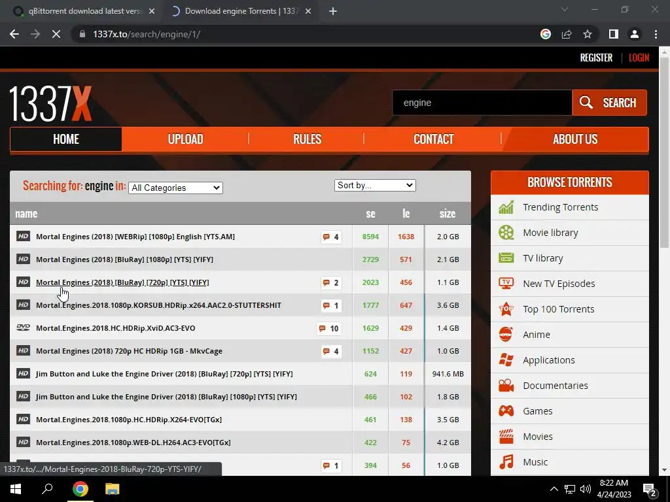Open Mortal Engines (2018) [WEBRip] [1080p] torrent
670x502 pixels.
(x=135, y=237)
